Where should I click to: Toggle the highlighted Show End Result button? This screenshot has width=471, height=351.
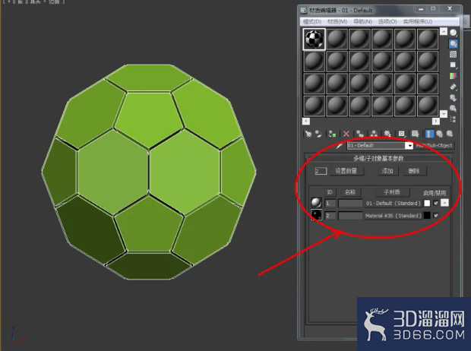pyautogui.click(x=429, y=134)
